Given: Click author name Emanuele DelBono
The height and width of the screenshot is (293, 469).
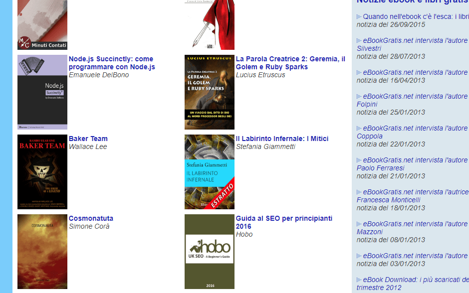Looking at the screenshot, I should point(99,75).
